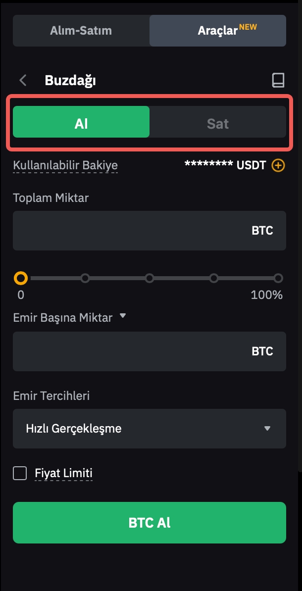The image size is (302, 591).
Task: Open the Araçlar tab
Action: click(x=218, y=30)
